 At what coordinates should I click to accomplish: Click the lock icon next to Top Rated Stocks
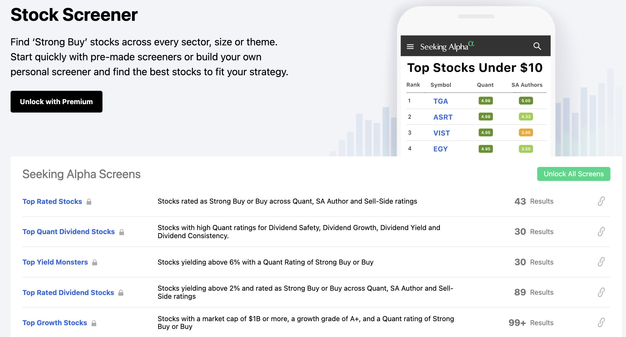click(x=89, y=202)
